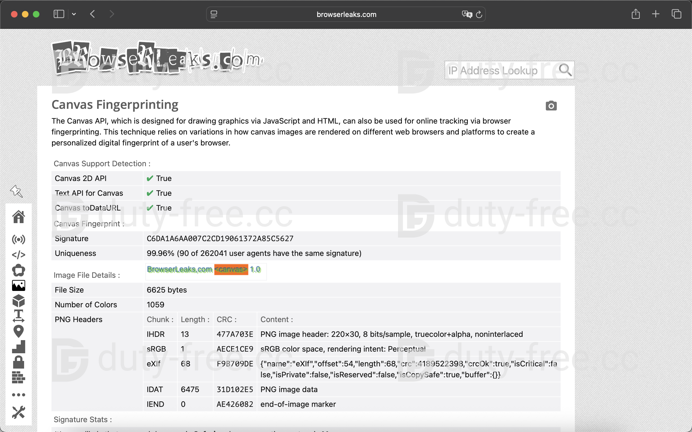Click the pushpin icon above sidebar
Screen dimensions: 692x432
coord(16,191)
